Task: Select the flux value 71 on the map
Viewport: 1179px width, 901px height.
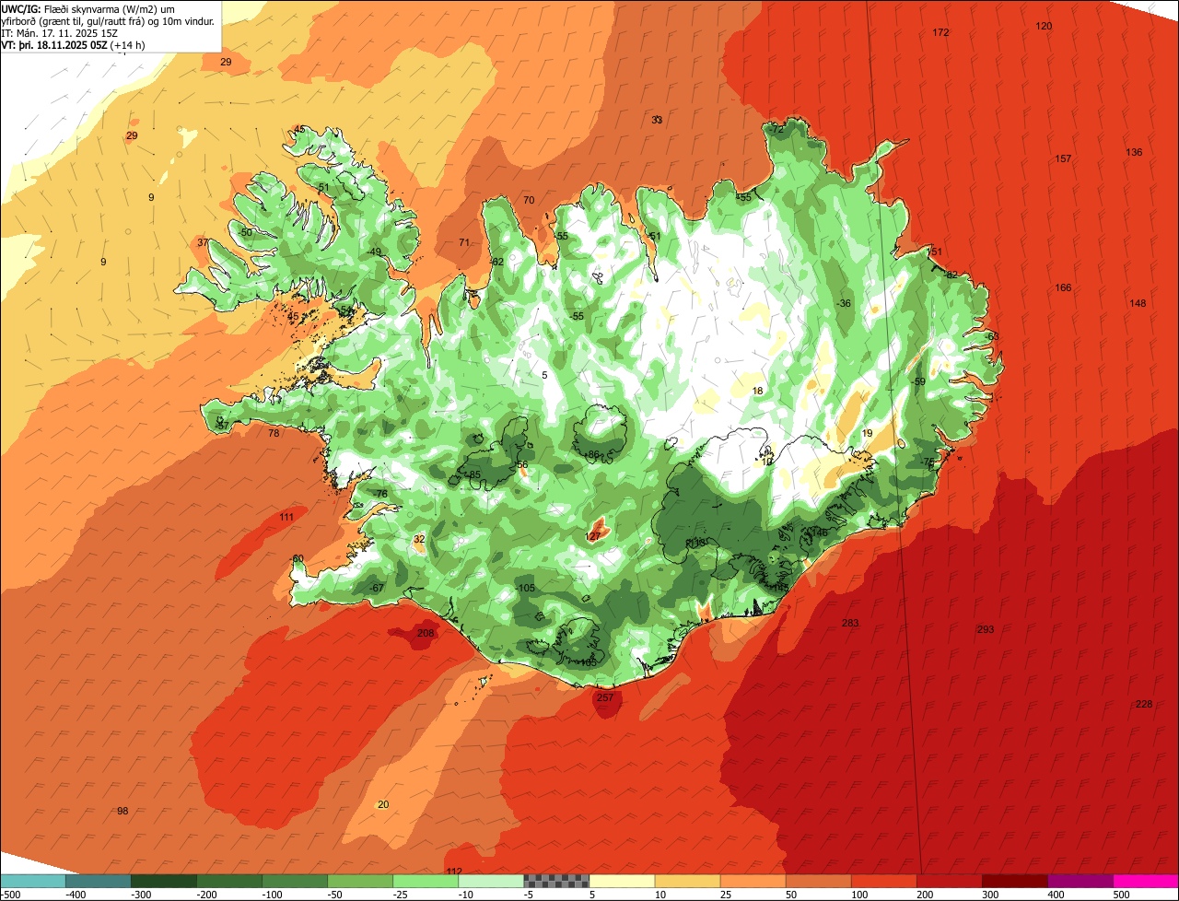Action: click(x=464, y=243)
